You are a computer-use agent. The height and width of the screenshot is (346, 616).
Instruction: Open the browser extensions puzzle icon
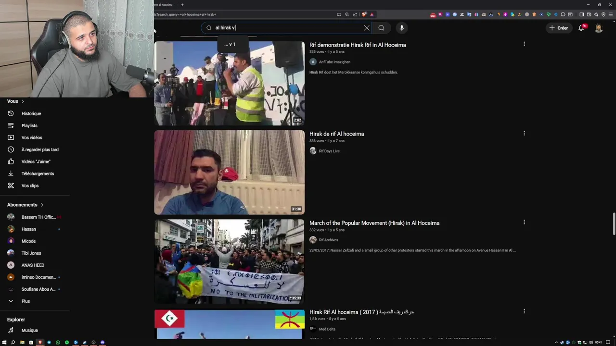pyautogui.click(x=563, y=14)
